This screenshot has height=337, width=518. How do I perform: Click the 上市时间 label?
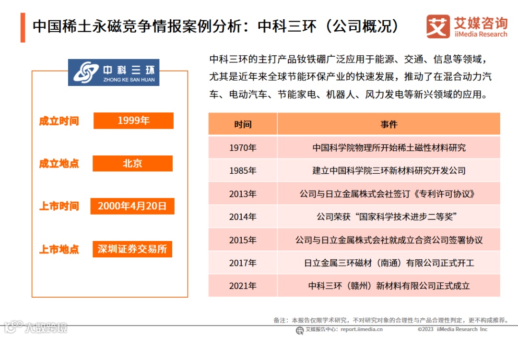[x=59, y=206]
